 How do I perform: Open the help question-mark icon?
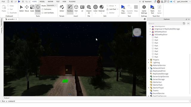pyautogui.click(x=168, y=1)
